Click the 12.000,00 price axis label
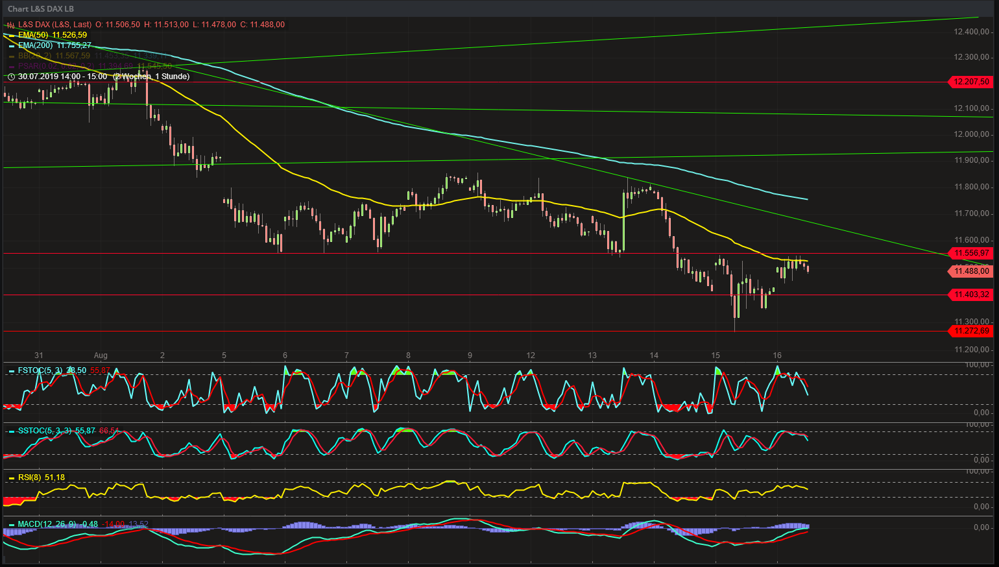999x567 pixels. click(972, 134)
